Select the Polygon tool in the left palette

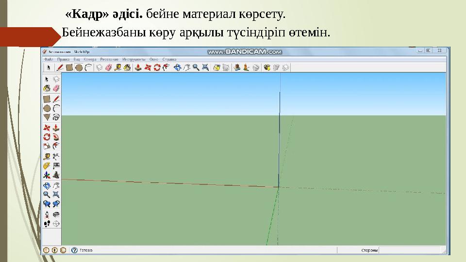pos(47,117)
